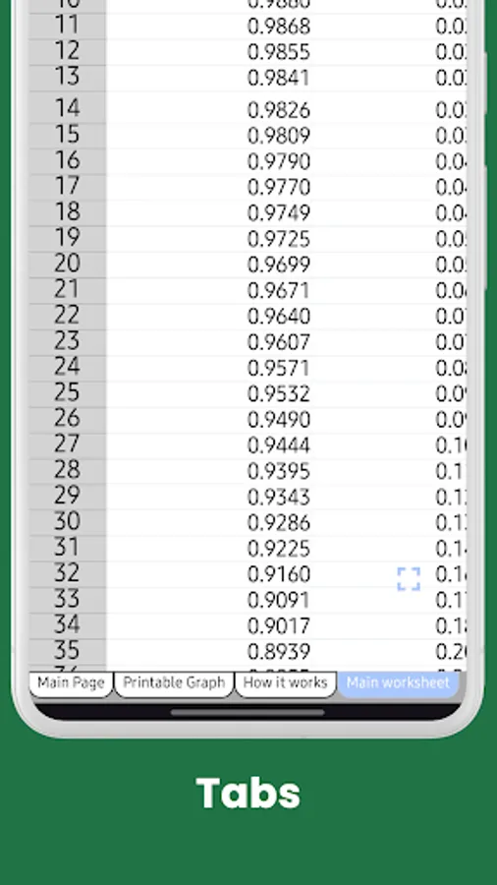The width and height of the screenshot is (497, 885).
Task: Tap the phone's home gesture bar
Action: (x=248, y=713)
